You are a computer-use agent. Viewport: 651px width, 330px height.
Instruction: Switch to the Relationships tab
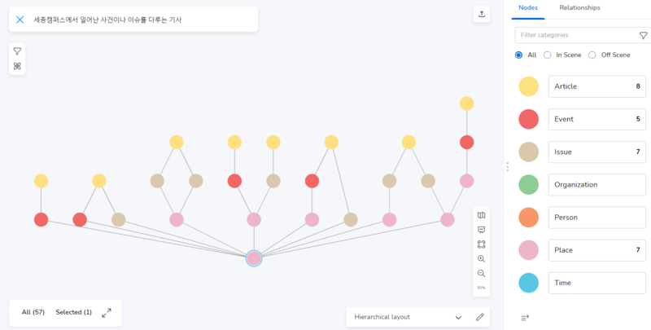coord(579,7)
